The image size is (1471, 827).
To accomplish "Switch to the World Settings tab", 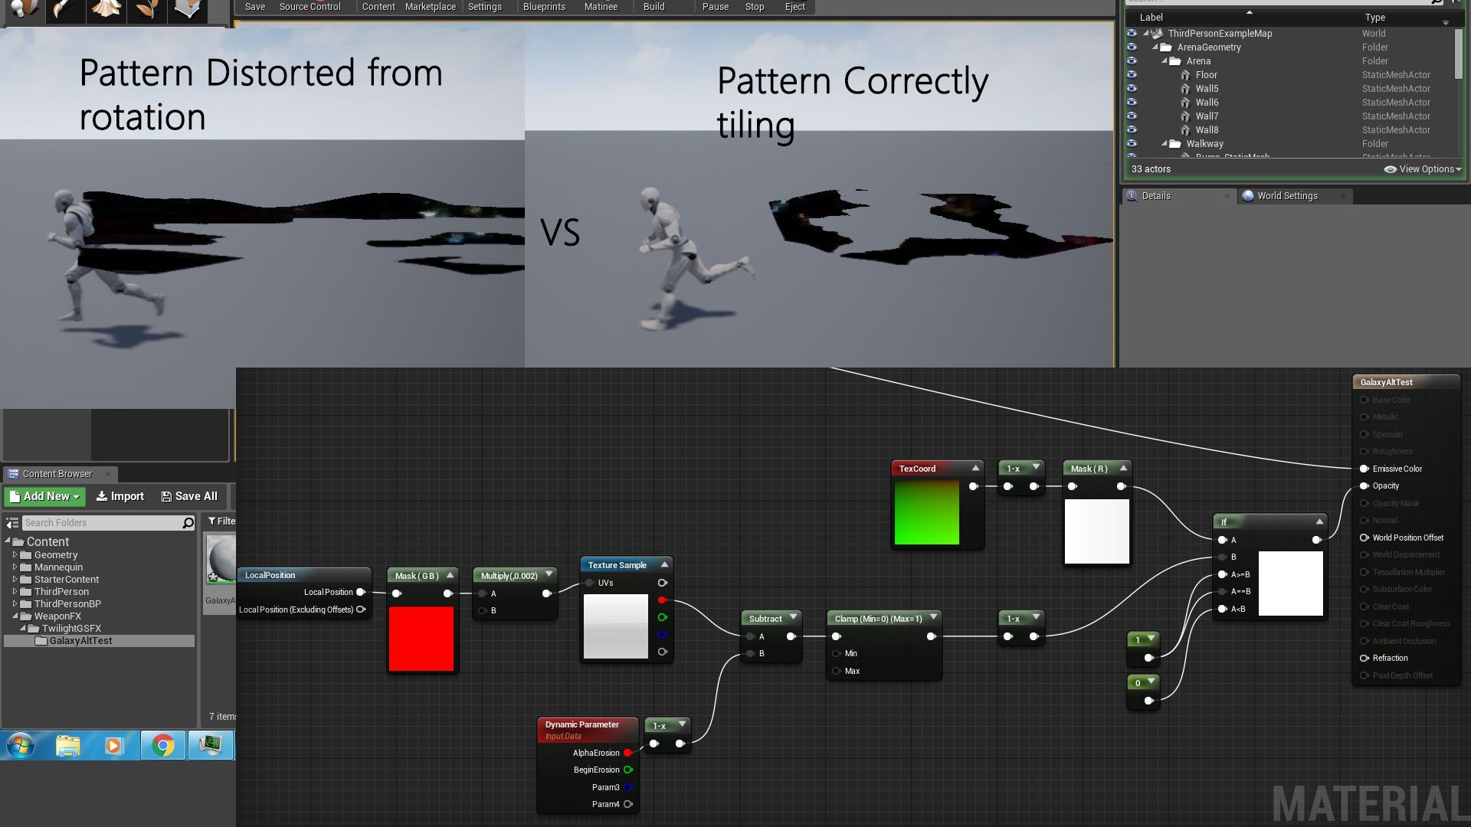I will click(x=1286, y=196).
